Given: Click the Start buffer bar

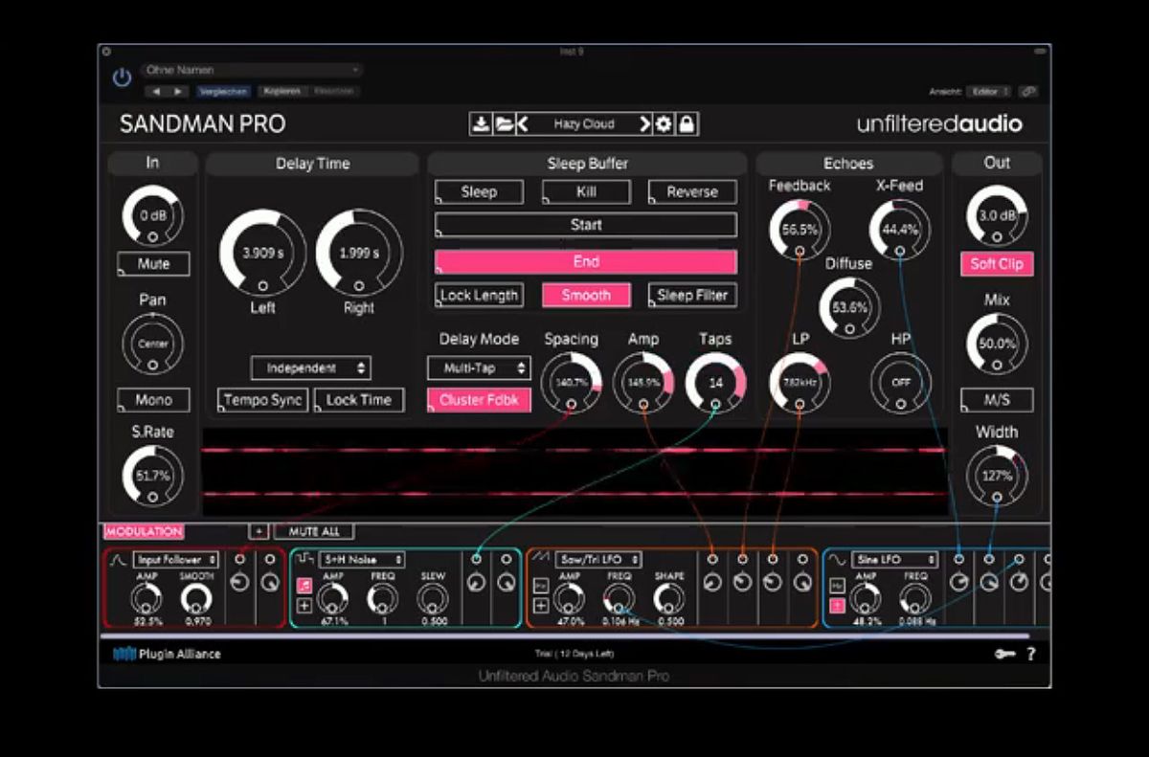Looking at the screenshot, I should [586, 225].
